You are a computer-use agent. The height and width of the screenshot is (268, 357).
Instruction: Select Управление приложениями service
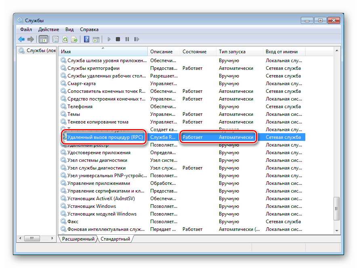point(183,183)
